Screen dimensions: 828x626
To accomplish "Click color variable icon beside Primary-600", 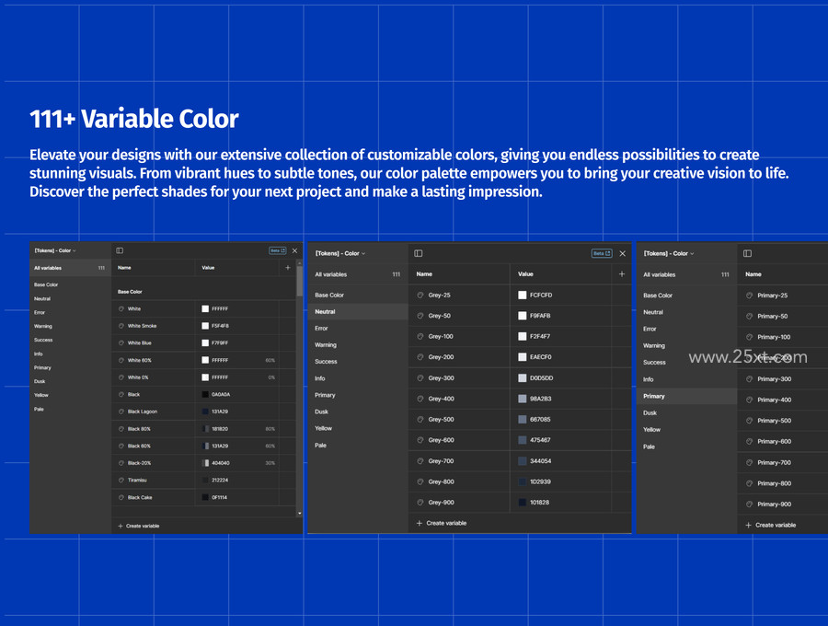I will [x=749, y=442].
